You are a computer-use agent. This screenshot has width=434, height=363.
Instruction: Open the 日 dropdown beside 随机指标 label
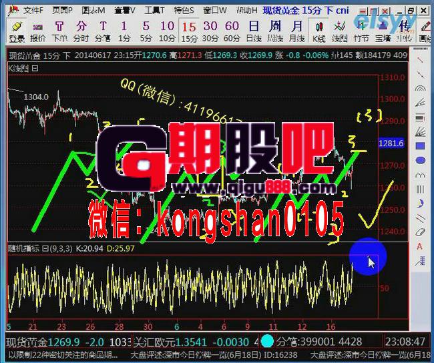point(45,248)
